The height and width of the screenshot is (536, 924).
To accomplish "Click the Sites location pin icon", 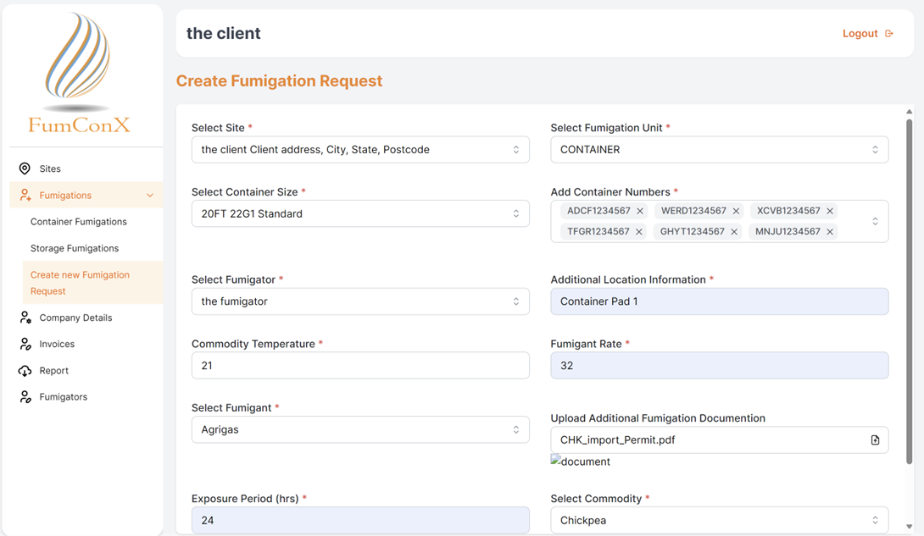I will [x=25, y=169].
